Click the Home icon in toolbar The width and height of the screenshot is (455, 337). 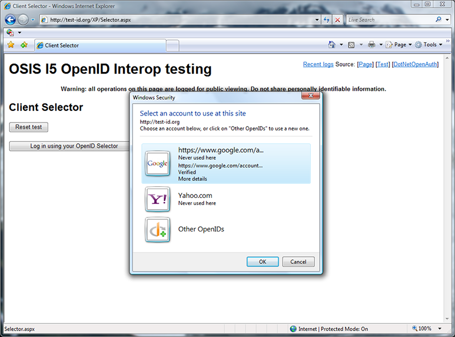(x=332, y=45)
